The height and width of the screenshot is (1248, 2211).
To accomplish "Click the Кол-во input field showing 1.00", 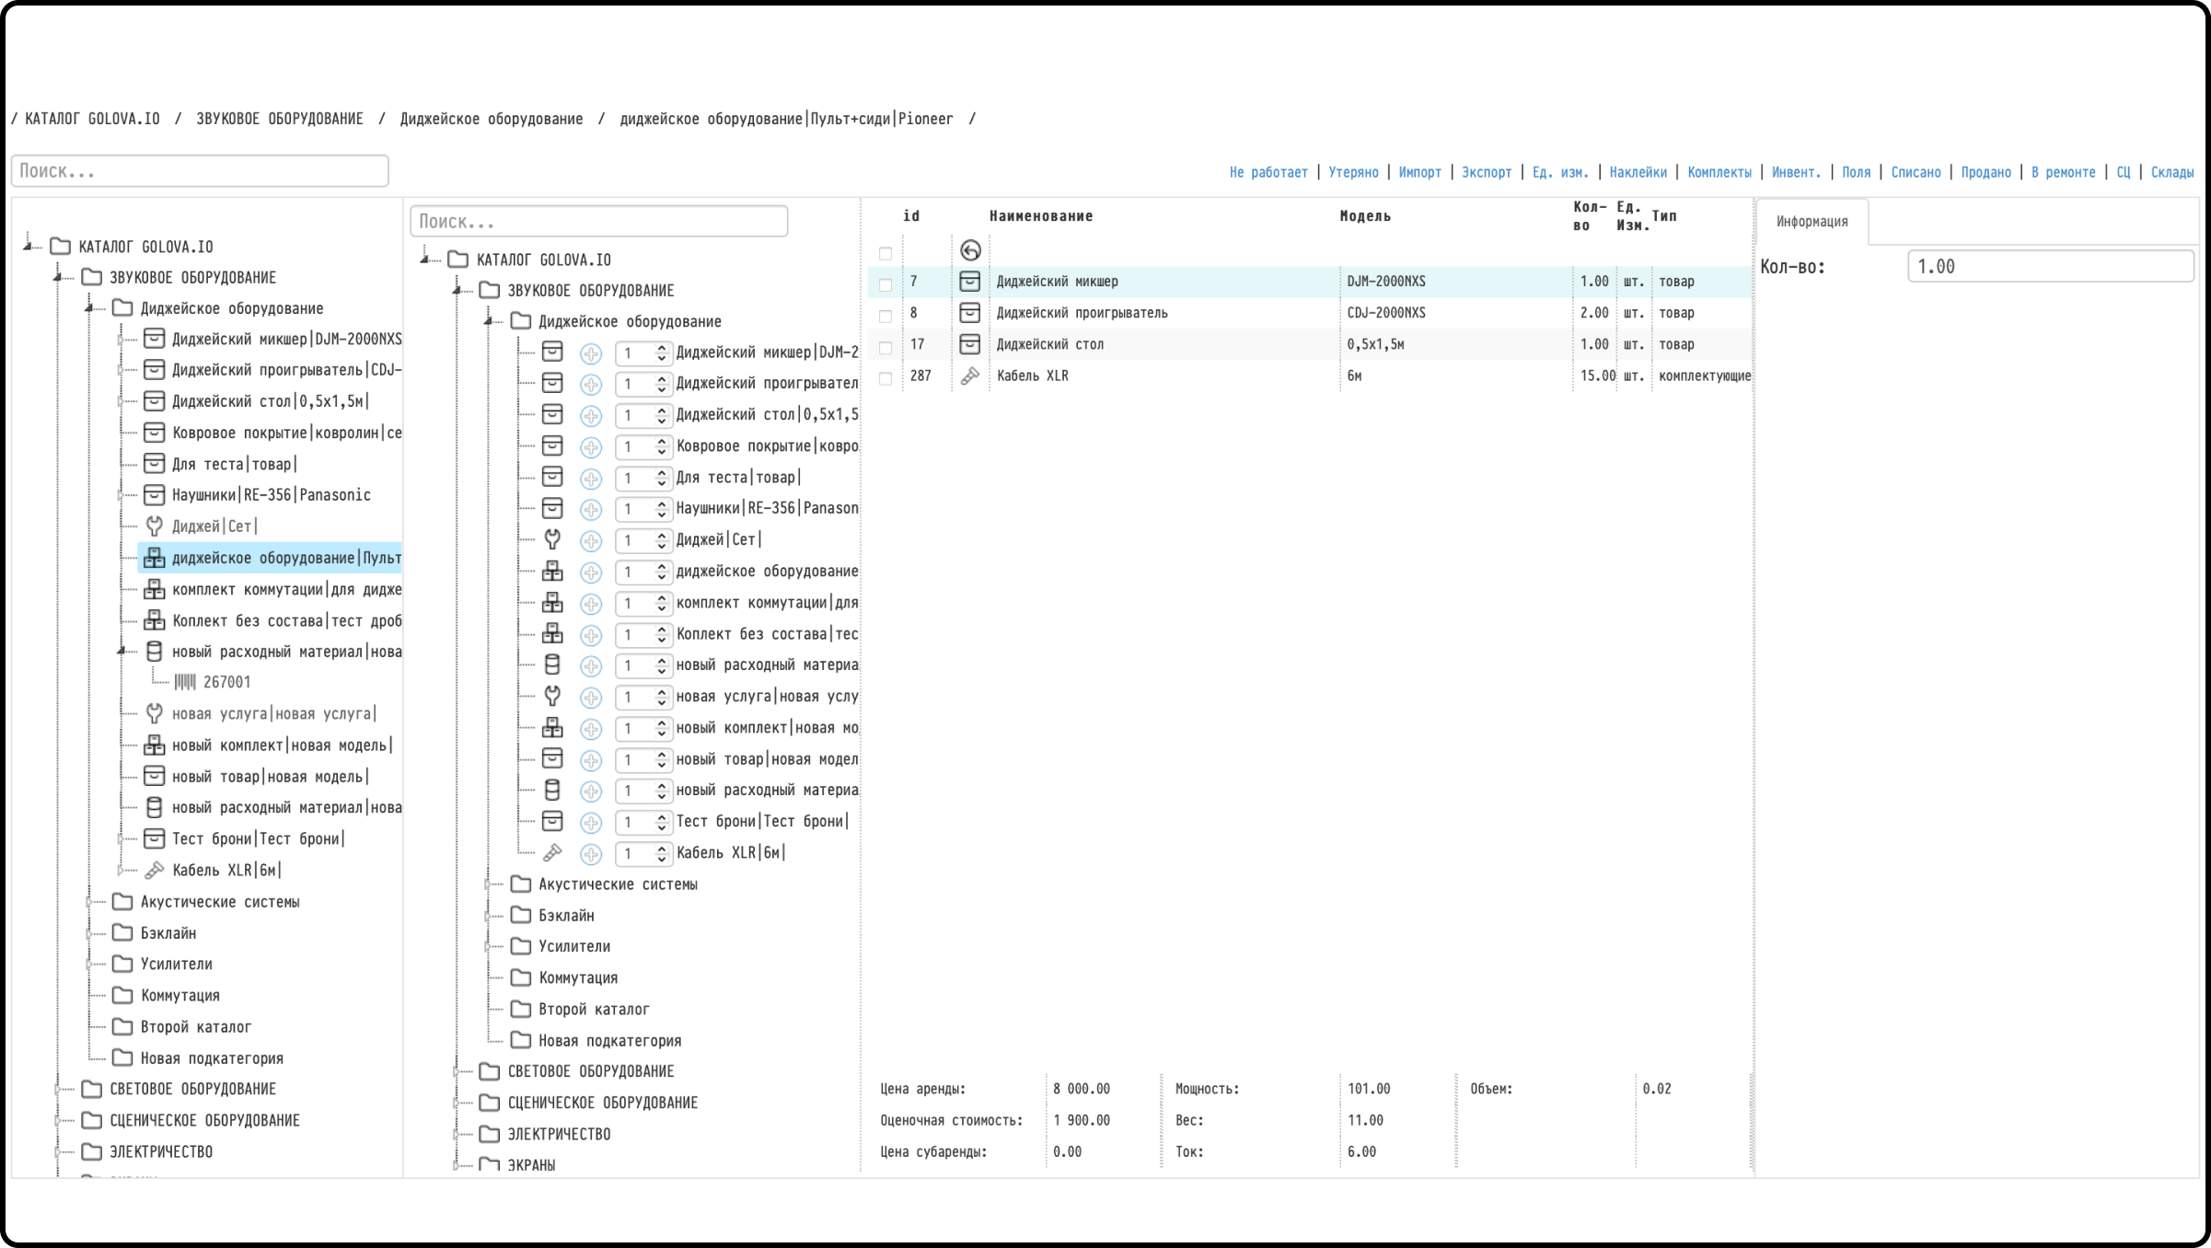I will tap(2051, 267).
